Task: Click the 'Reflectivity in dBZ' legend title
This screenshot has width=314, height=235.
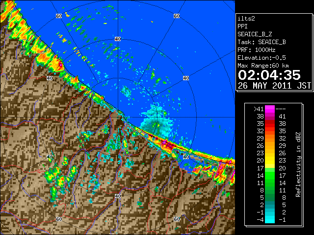Action: point(298,164)
